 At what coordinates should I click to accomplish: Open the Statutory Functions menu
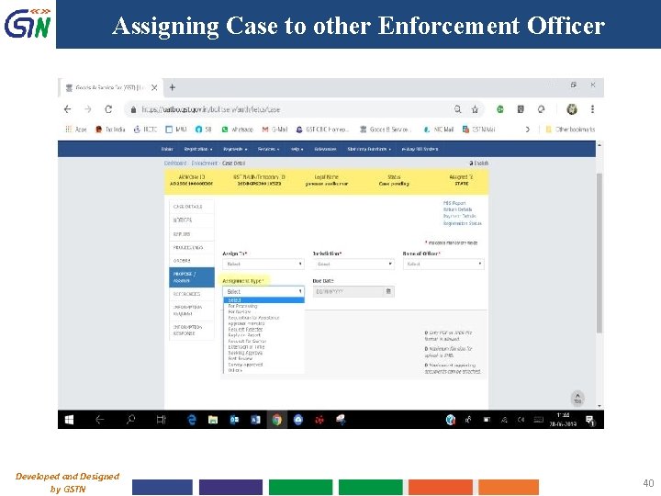point(369,149)
